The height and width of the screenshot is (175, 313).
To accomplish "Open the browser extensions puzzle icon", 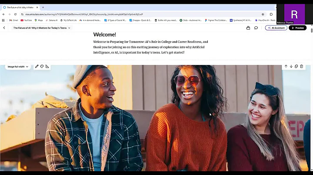I will tap(271, 14).
